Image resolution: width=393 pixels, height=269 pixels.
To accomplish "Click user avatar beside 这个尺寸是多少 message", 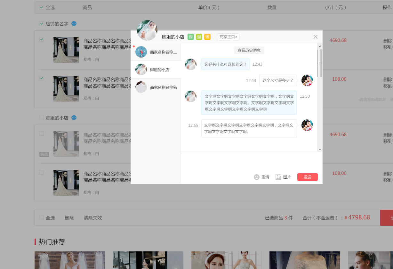I will coord(307,80).
